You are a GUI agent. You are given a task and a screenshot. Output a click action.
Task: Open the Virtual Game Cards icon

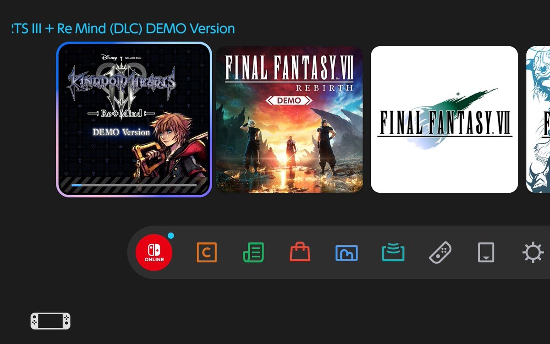(486, 252)
